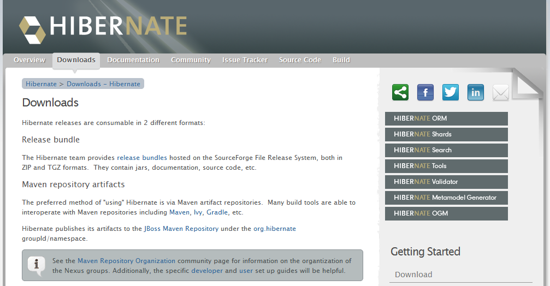Open Hibernate Validator project page
550x286 pixels.
pos(446,182)
